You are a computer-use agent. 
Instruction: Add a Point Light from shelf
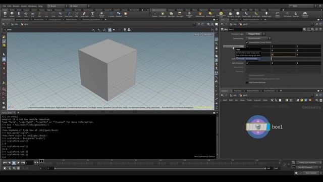click(x=163, y=15)
